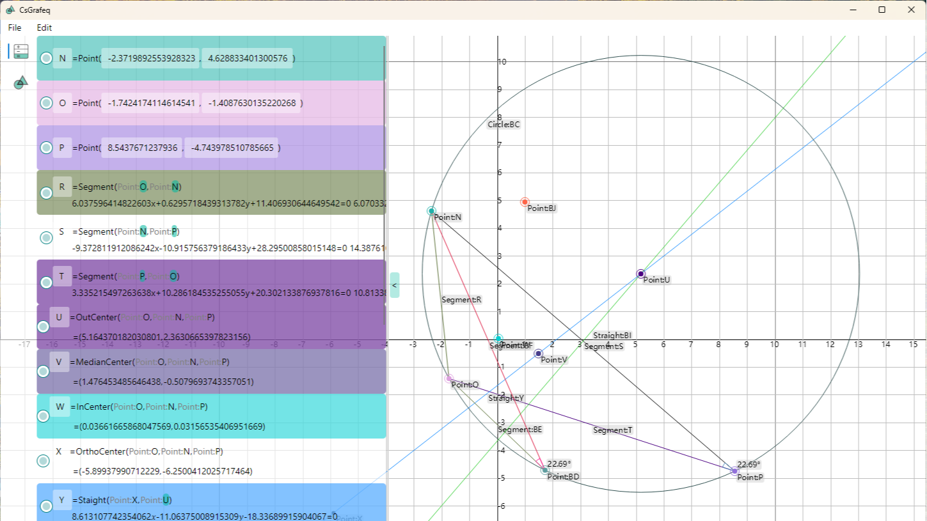Open the geometry shapes tool icon

coord(21,82)
